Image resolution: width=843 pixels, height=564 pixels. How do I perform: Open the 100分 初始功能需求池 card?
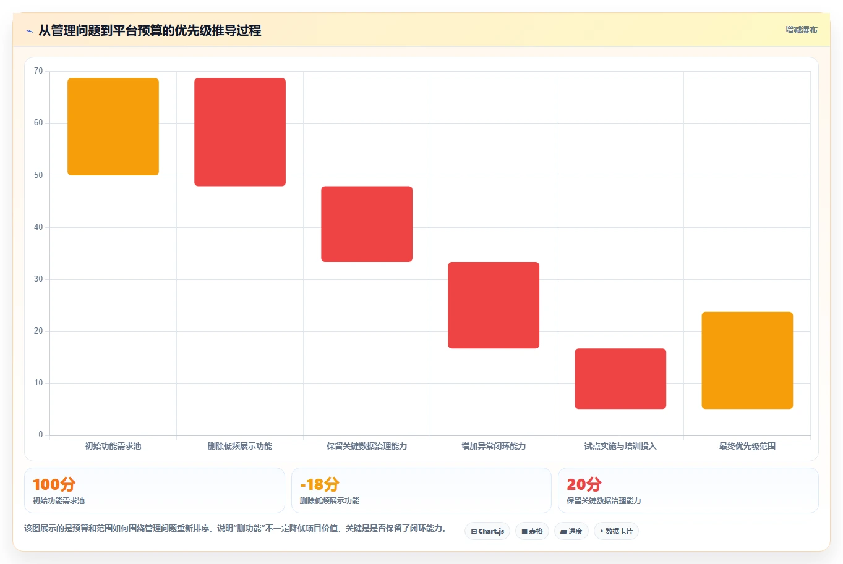coord(155,490)
